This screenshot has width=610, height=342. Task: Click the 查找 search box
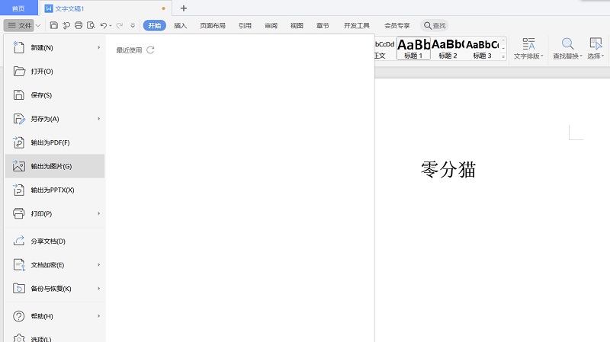click(x=435, y=25)
